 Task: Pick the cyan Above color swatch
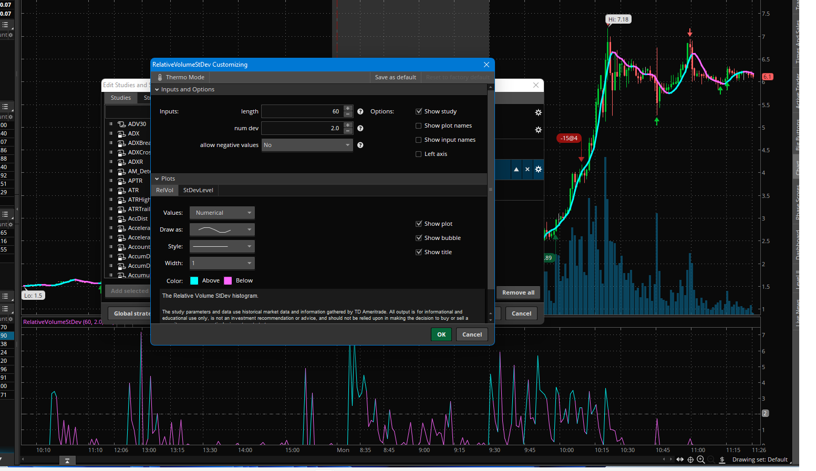coord(194,280)
